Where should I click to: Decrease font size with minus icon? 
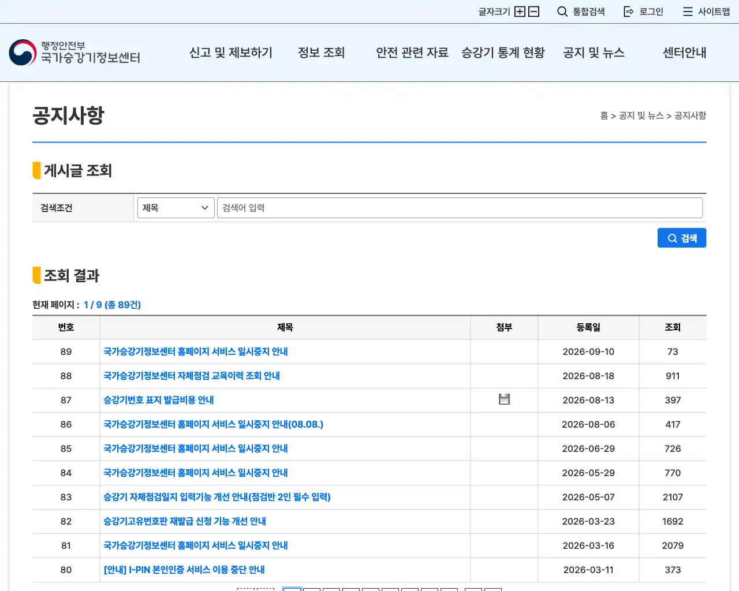click(534, 12)
